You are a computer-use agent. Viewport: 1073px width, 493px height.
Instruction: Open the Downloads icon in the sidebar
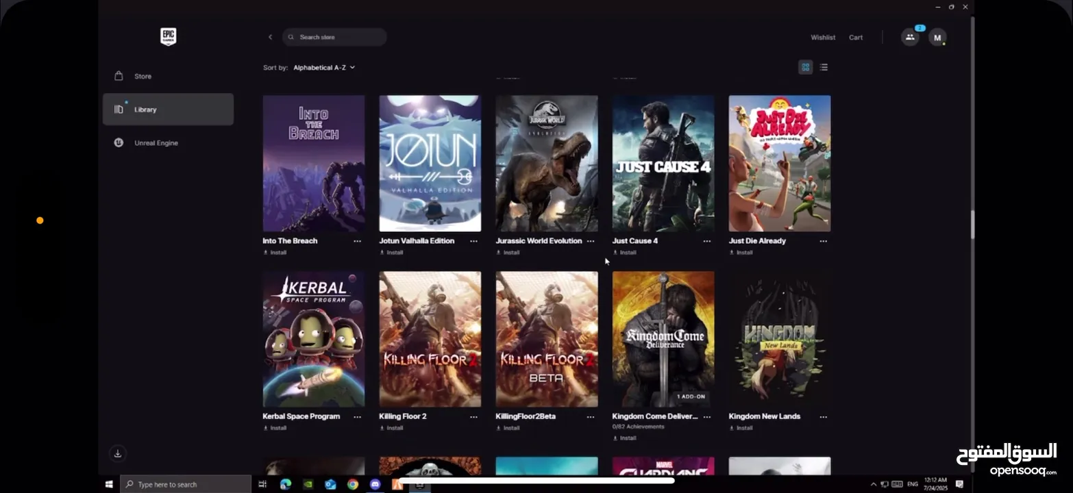point(118,453)
